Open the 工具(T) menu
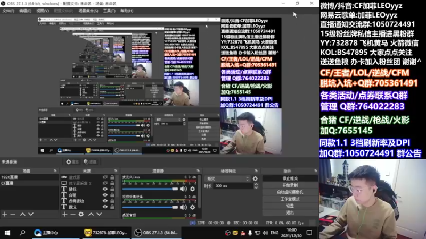This screenshot has width=426, height=239. tap(109, 11)
